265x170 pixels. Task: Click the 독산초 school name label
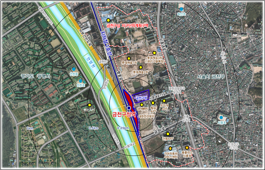[x=181, y=14]
